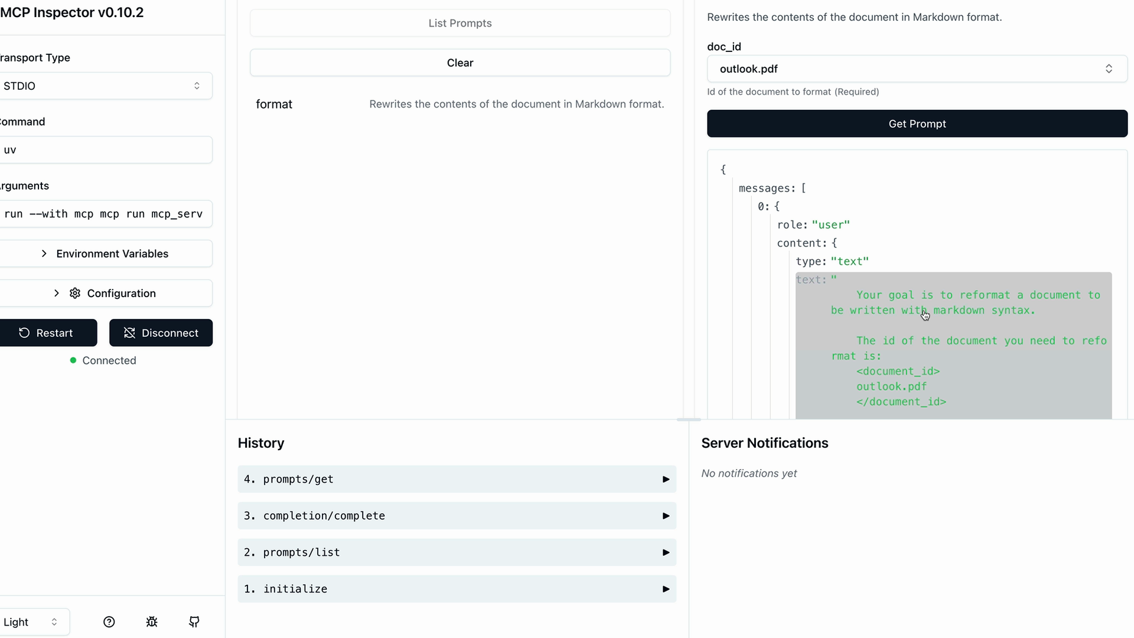Click the type "text" JSON value
The width and height of the screenshot is (1134, 638).
pos(849,262)
